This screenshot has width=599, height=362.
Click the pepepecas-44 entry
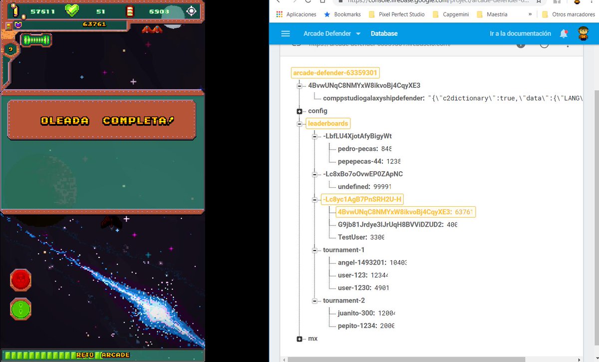point(369,161)
